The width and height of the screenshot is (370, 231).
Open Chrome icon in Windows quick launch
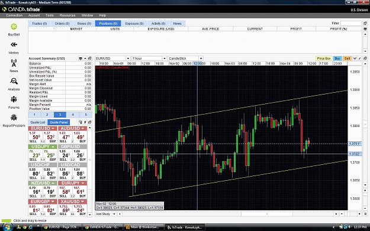pyautogui.click(x=24, y=227)
